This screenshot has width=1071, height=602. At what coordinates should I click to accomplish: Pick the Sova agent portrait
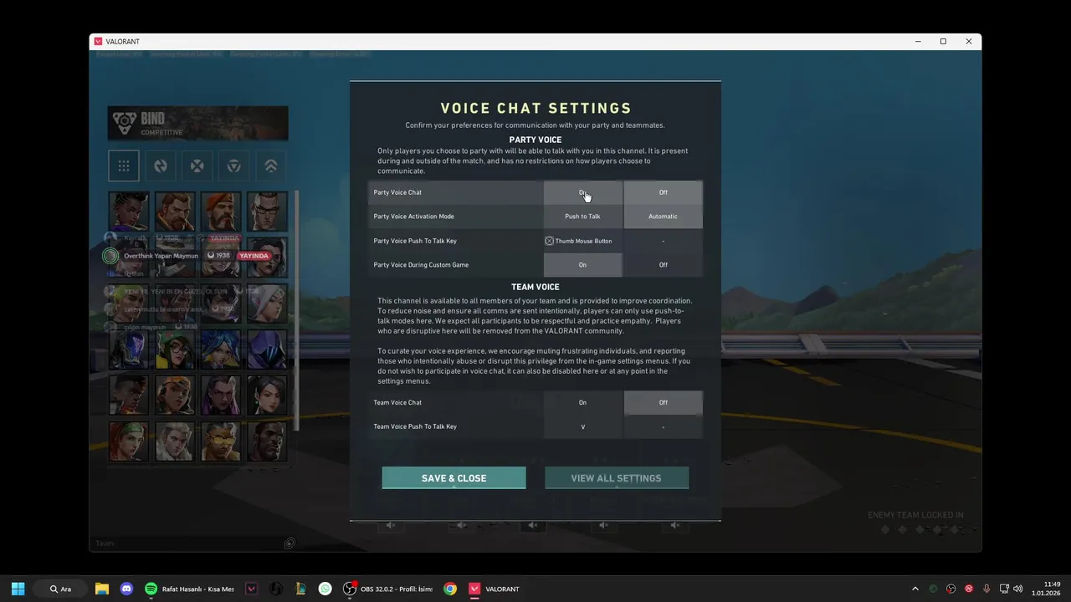pyautogui.click(x=175, y=441)
